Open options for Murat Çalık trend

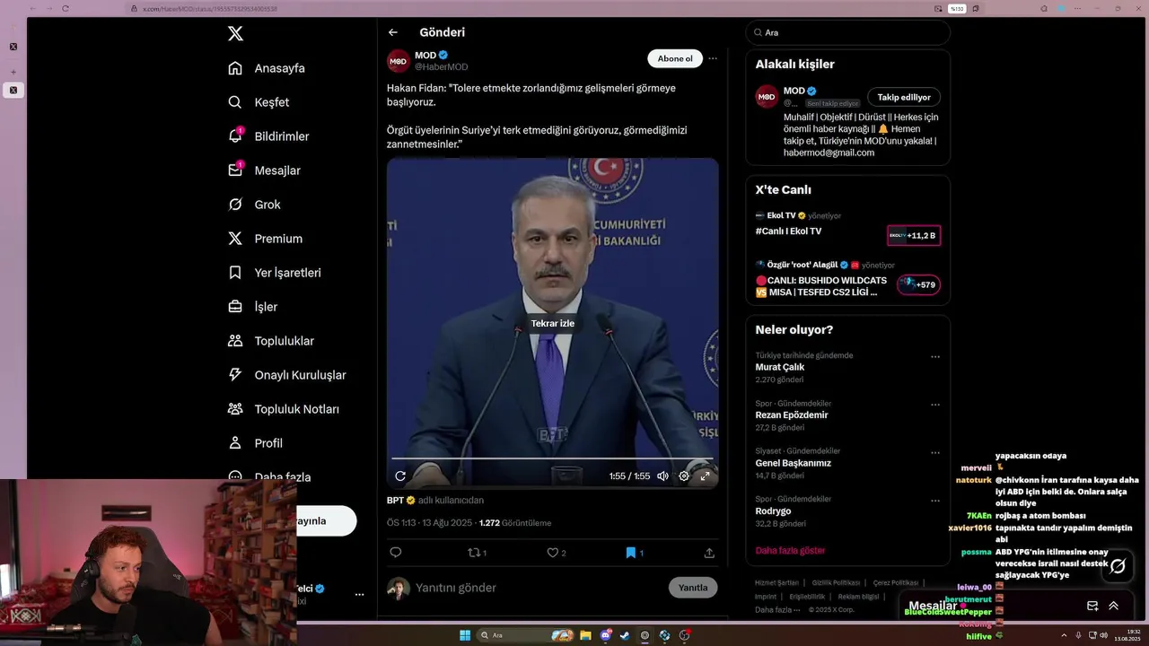pyautogui.click(x=935, y=356)
